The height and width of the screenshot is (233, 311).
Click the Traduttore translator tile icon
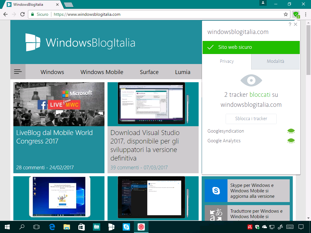pyautogui.click(x=216, y=213)
